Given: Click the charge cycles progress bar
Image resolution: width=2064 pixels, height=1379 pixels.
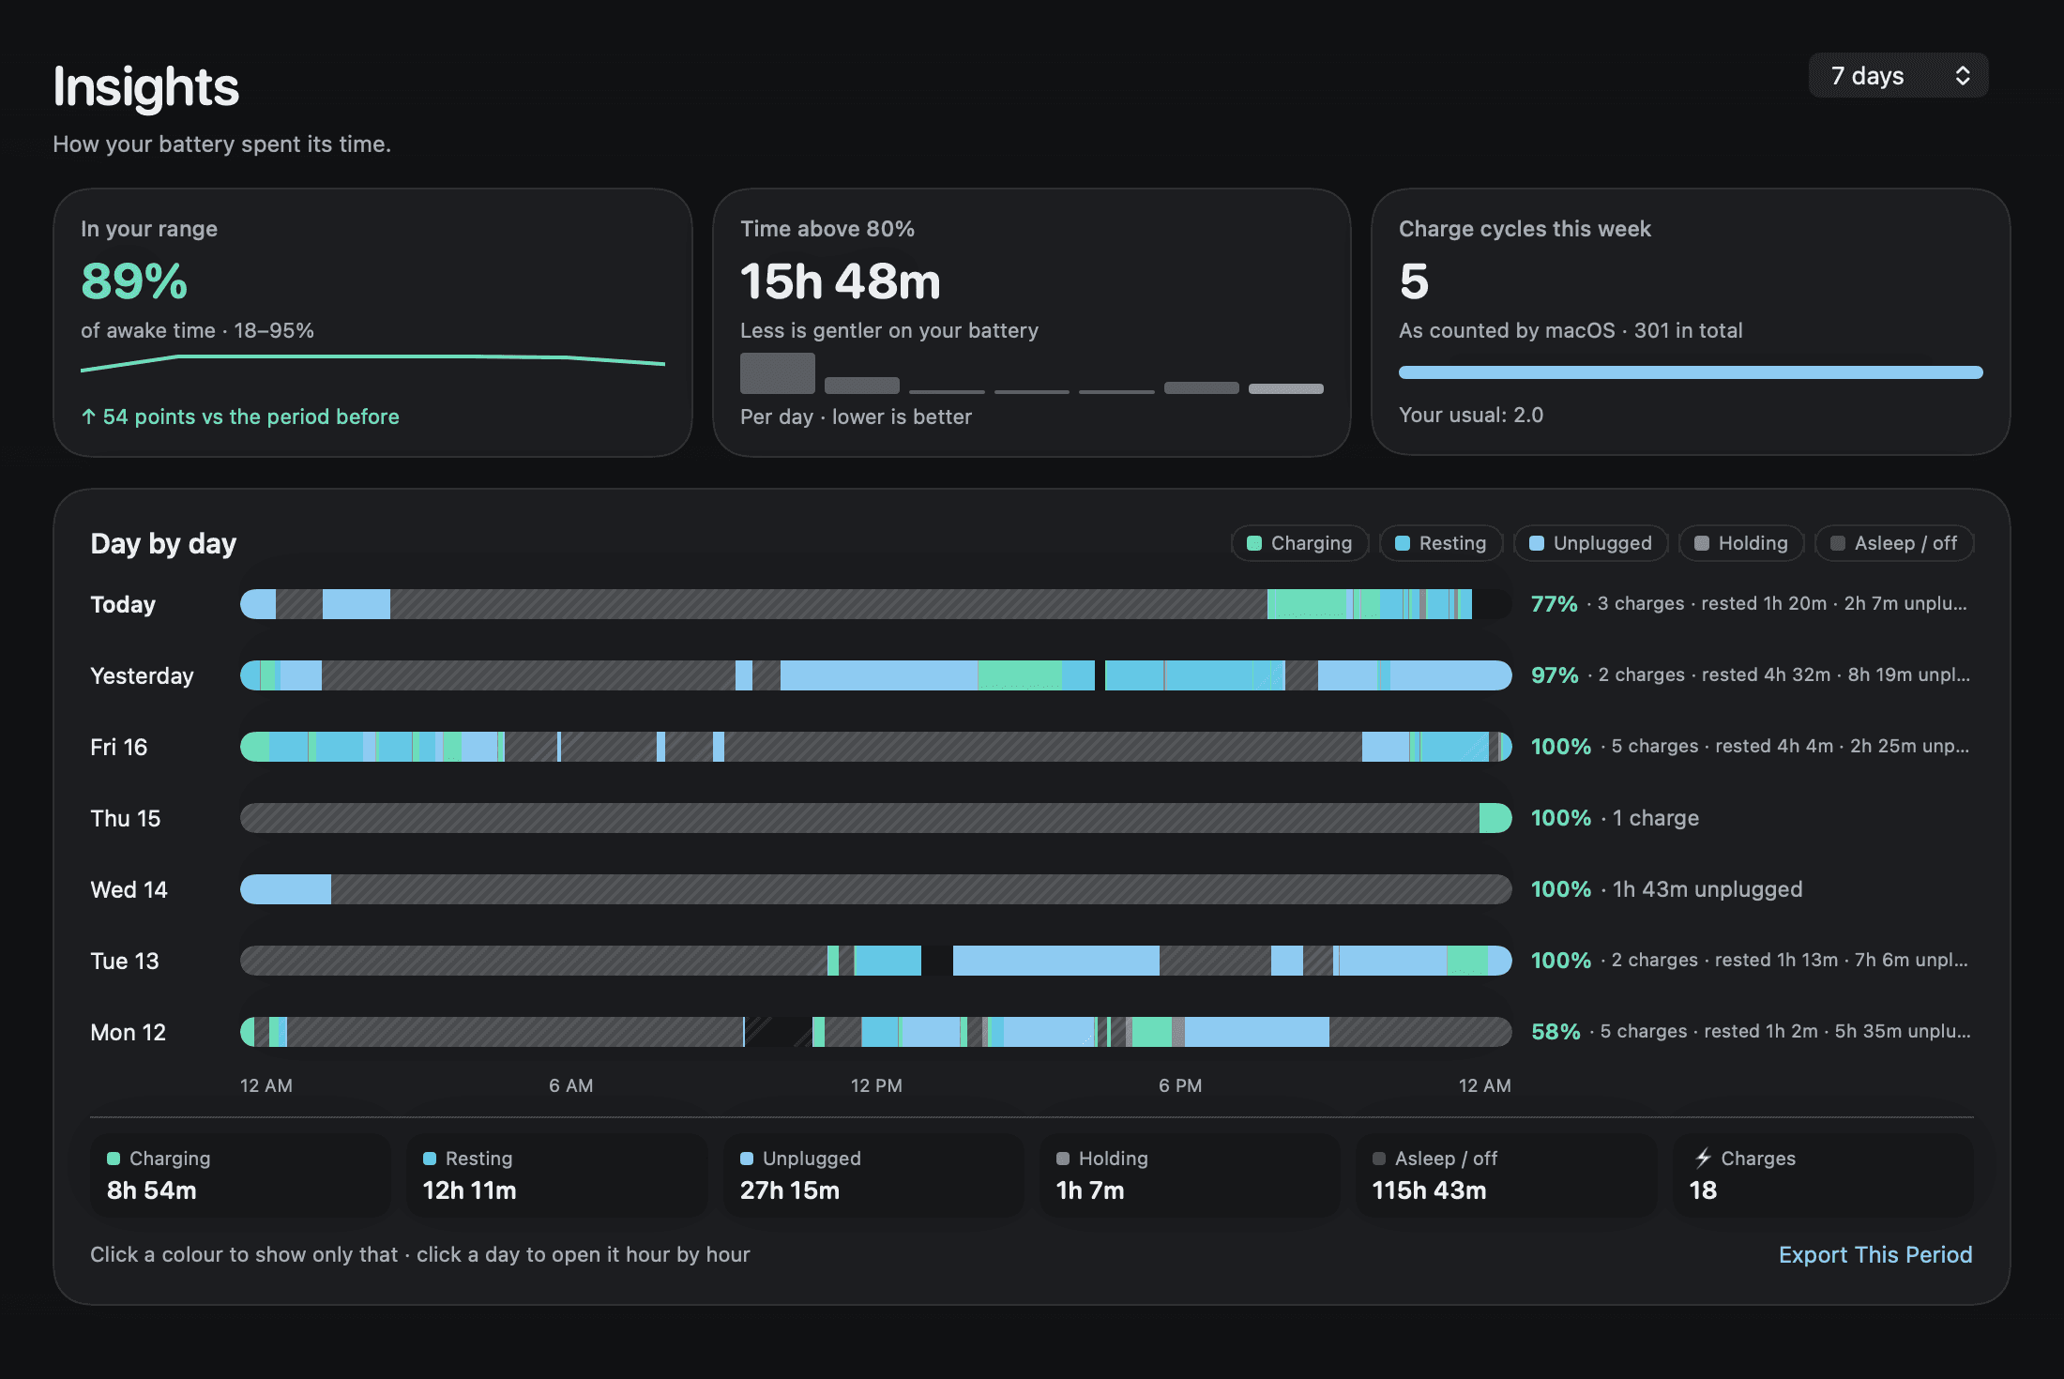Looking at the screenshot, I should tap(1691, 372).
